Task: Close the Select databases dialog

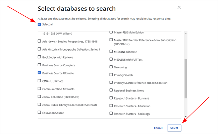Action: 179,7
